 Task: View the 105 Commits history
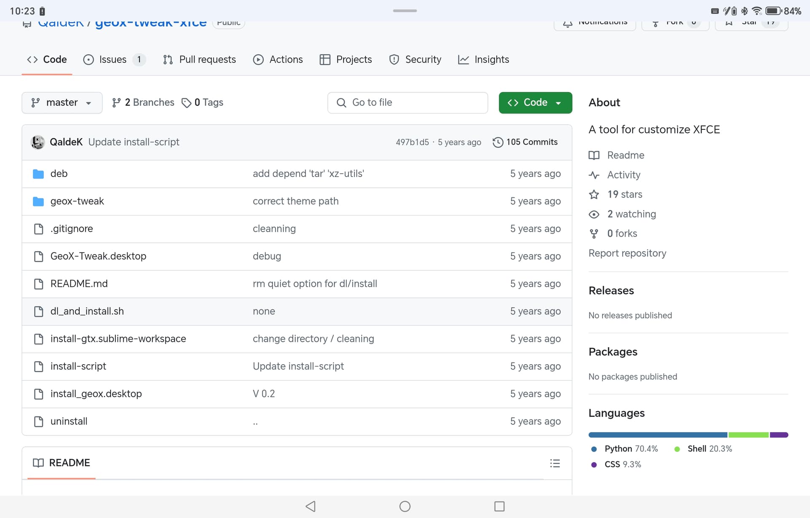tap(525, 142)
